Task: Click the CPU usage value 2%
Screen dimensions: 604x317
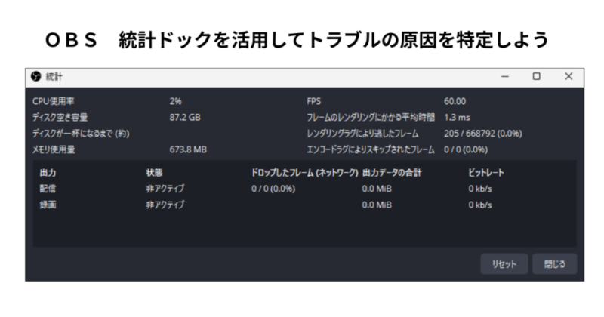Action: click(175, 101)
